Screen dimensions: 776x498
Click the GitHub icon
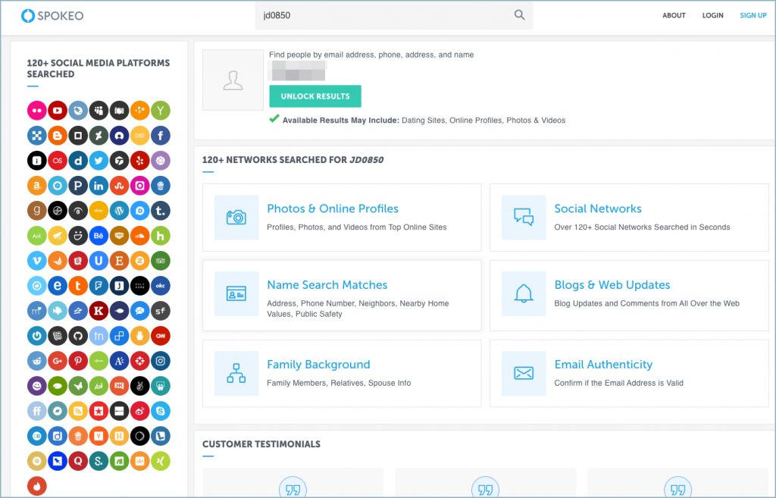[78, 336]
